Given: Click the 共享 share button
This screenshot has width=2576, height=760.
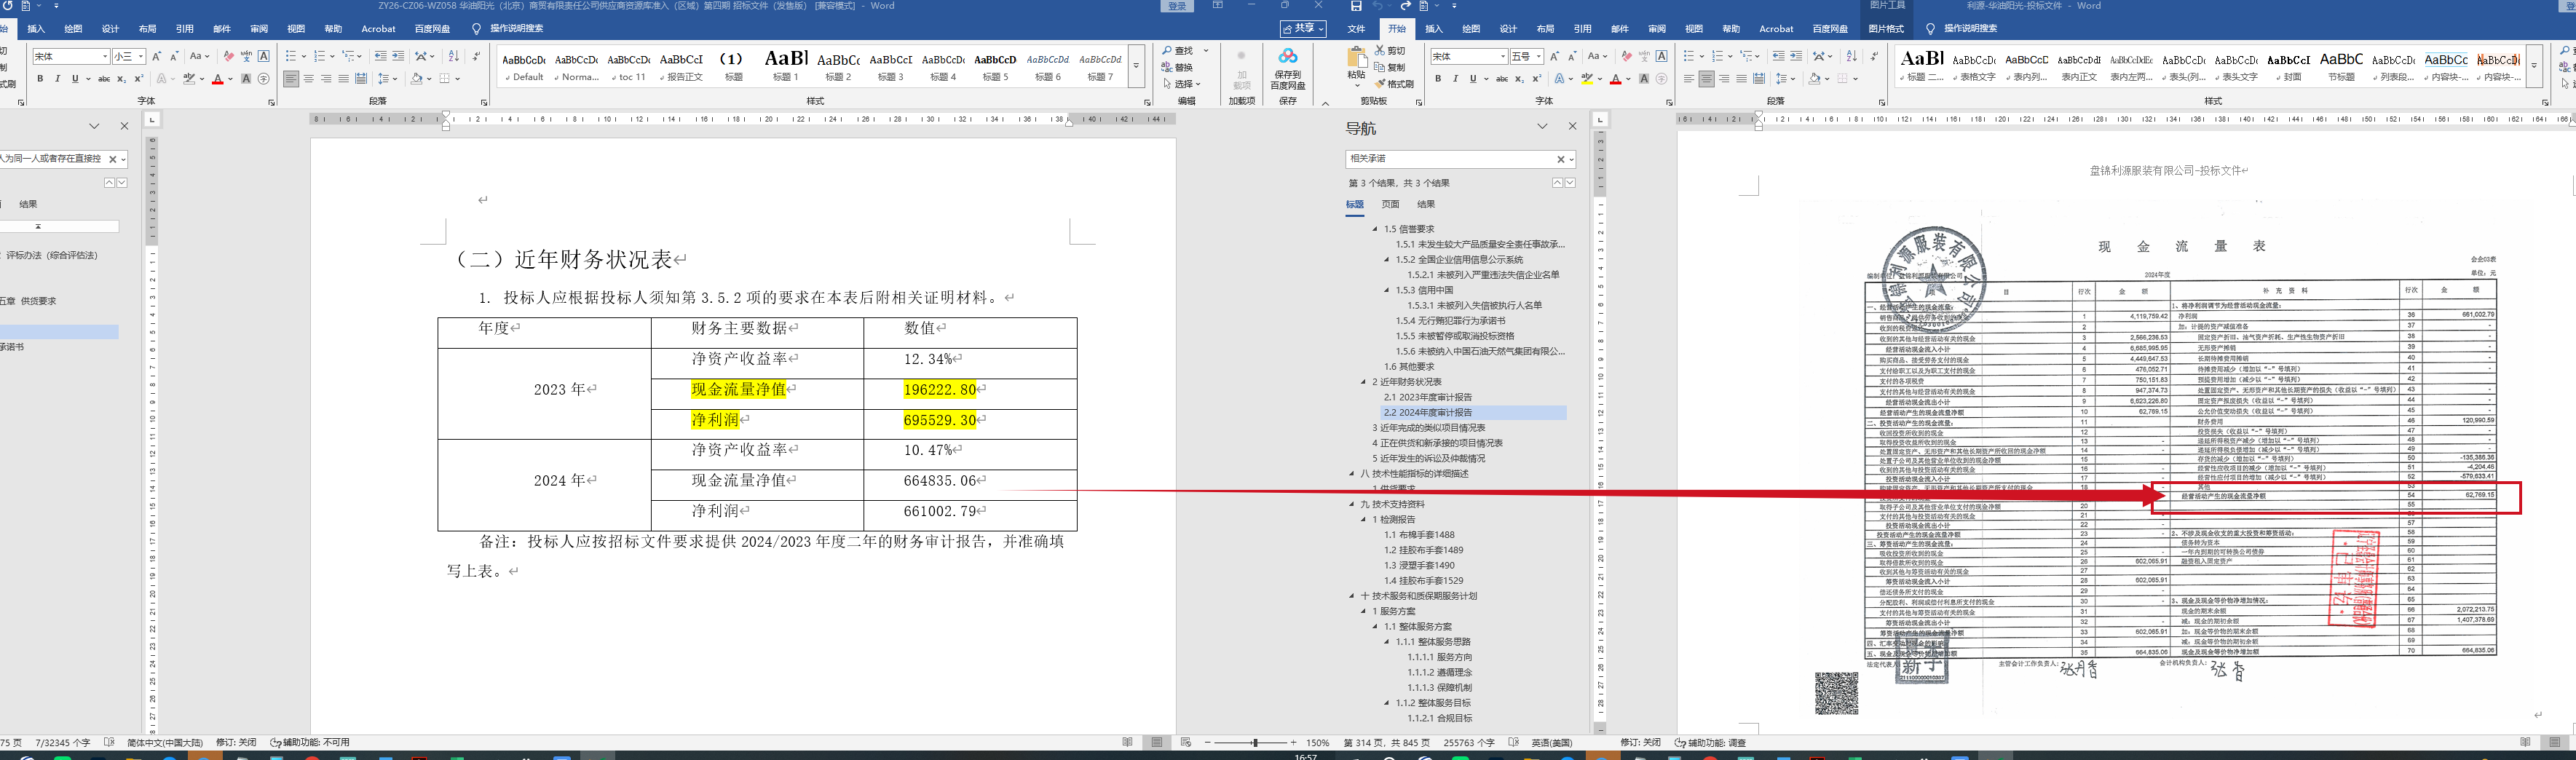Looking at the screenshot, I should click(1303, 29).
